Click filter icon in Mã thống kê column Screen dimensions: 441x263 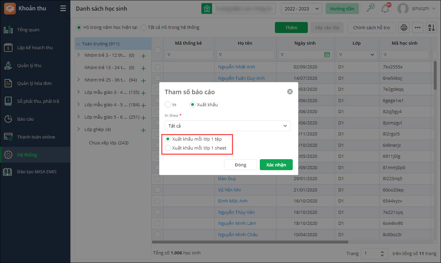pos(169,55)
